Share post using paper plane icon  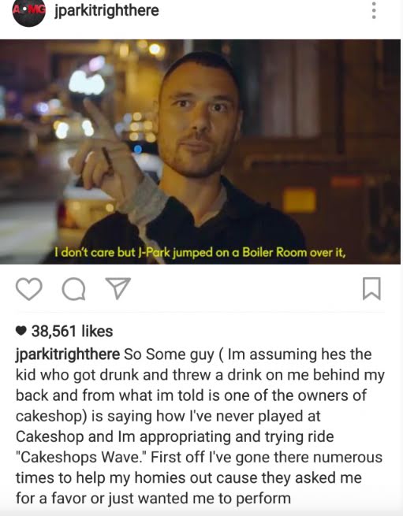pos(118,288)
